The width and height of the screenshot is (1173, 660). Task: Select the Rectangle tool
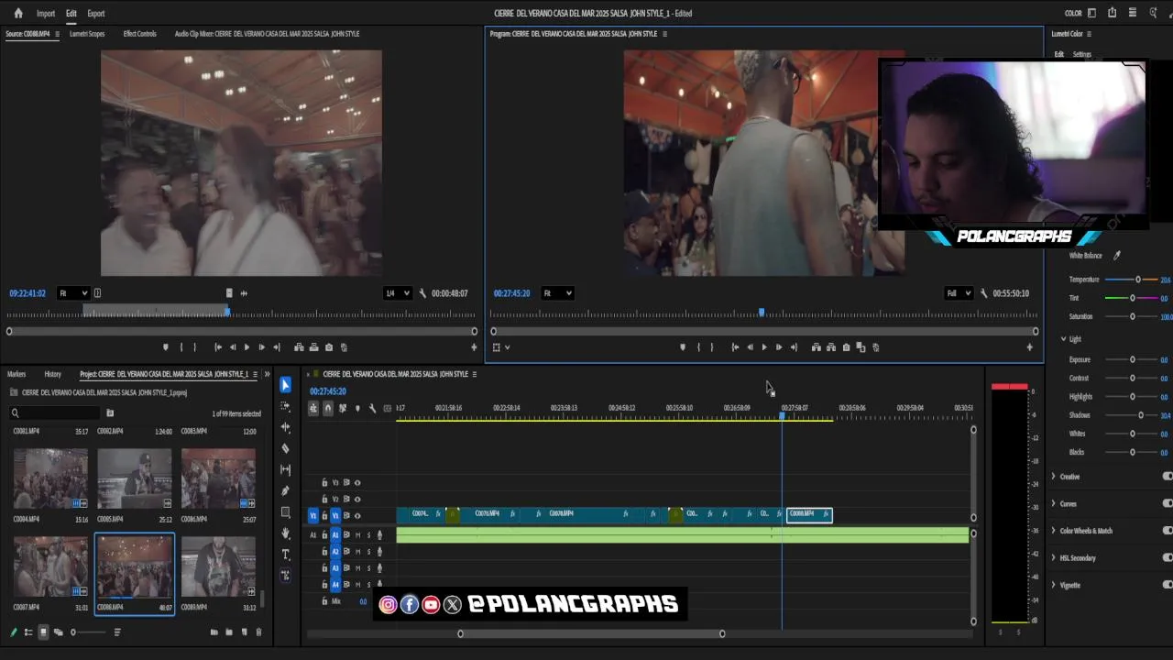[286, 512]
